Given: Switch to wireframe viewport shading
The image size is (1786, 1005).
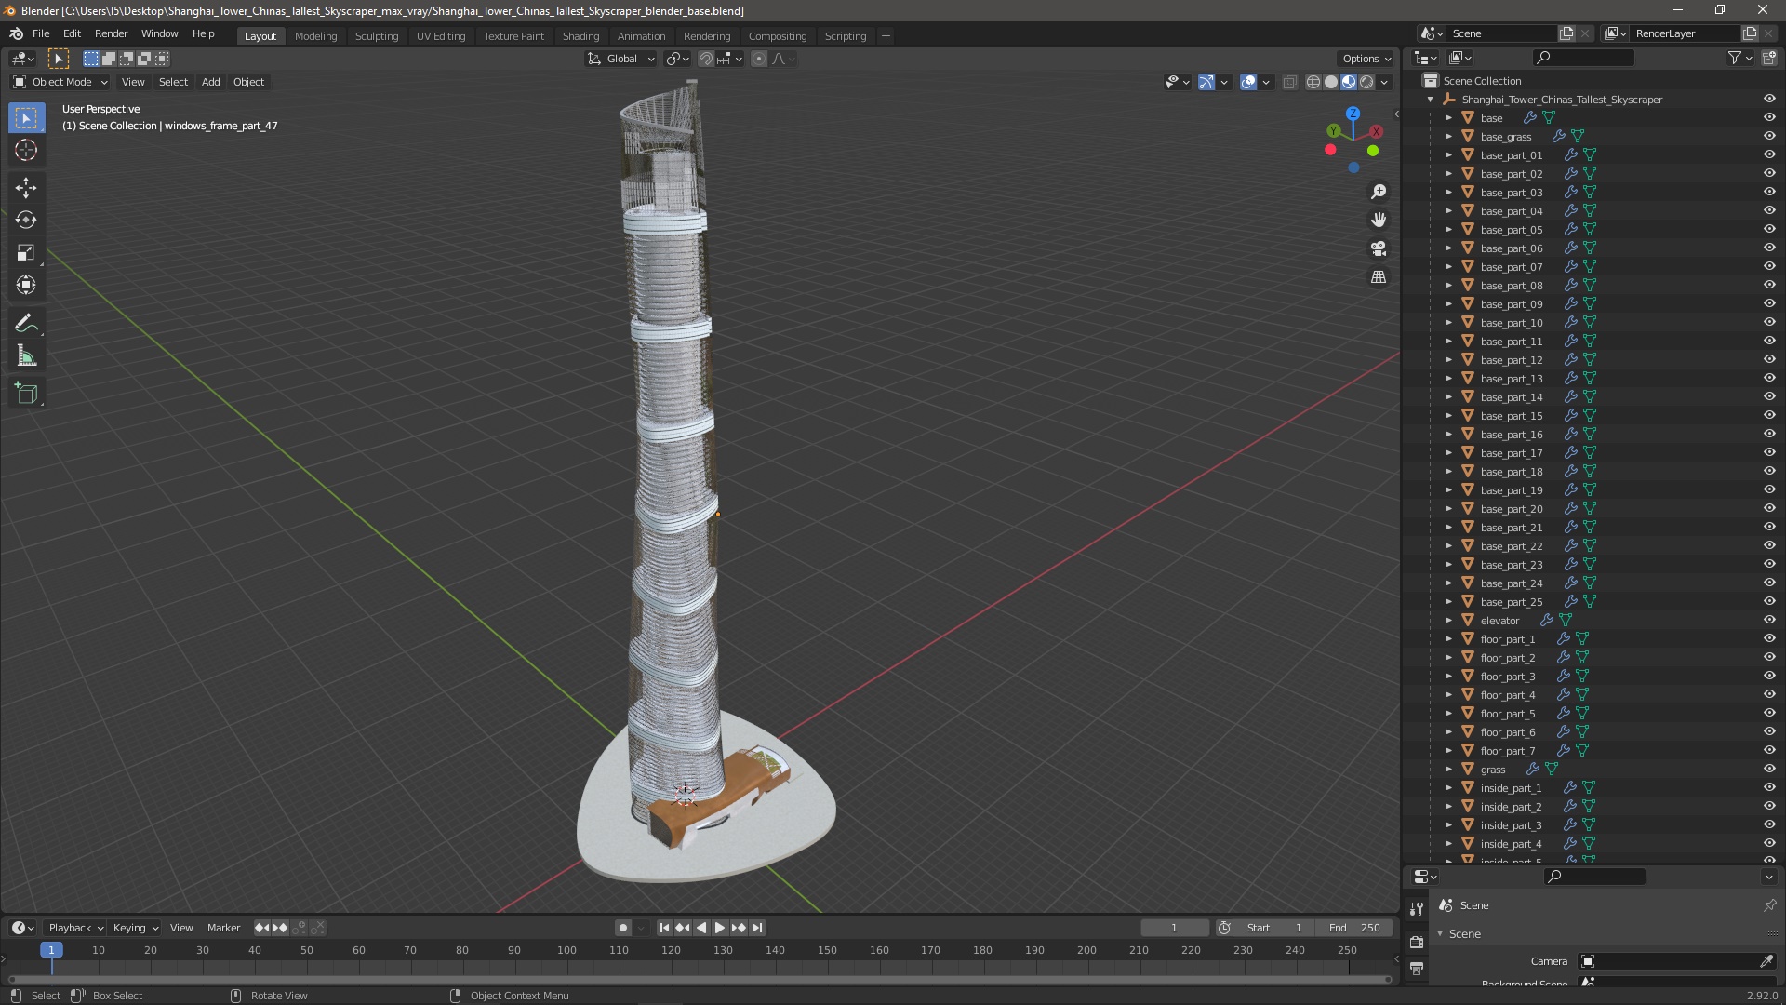Looking at the screenshot, I should [1313, 82].
